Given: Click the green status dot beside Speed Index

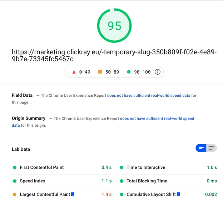Looking at the screenshot, I should pyautogui.click(x=15, y=181).
